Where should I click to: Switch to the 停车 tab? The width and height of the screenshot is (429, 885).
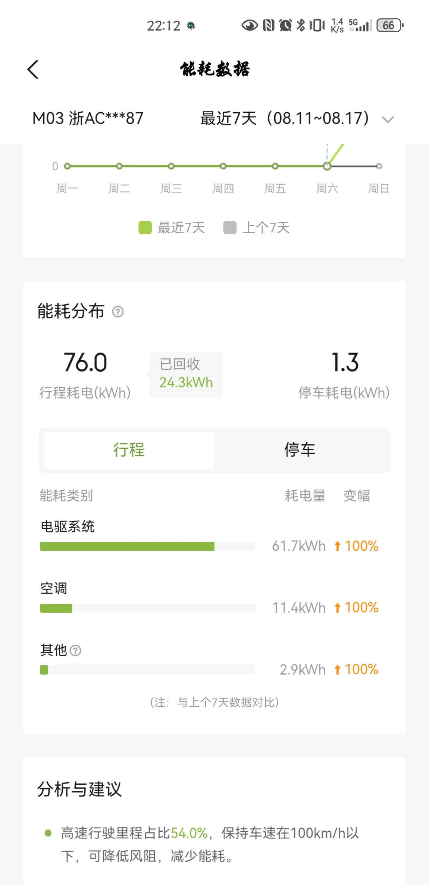coord(300,450)
